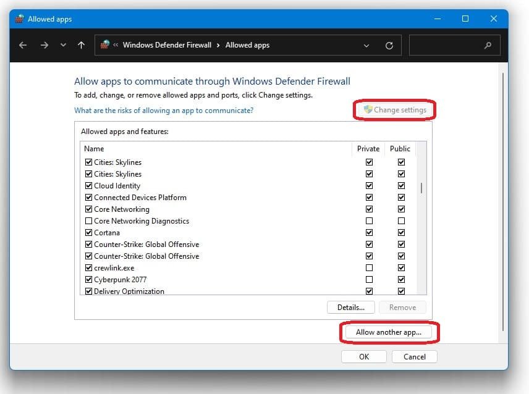Select Allowed apps breadcrumb
The image size is (529, 394).
[x=247, y=45]
